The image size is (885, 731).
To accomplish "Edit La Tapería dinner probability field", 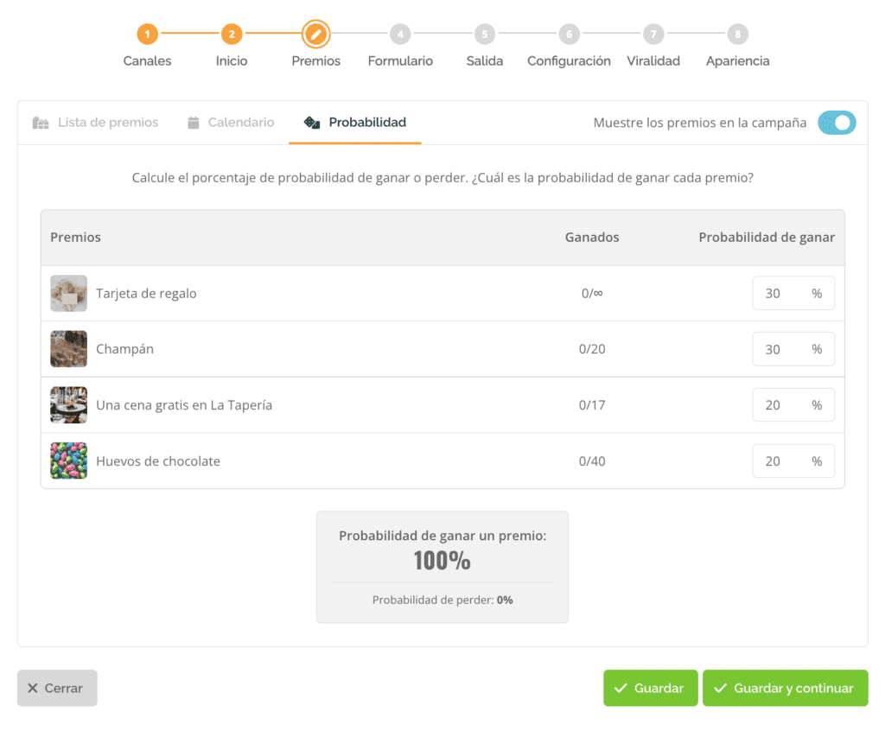I will pyautogui.click(x=793, y=404).
